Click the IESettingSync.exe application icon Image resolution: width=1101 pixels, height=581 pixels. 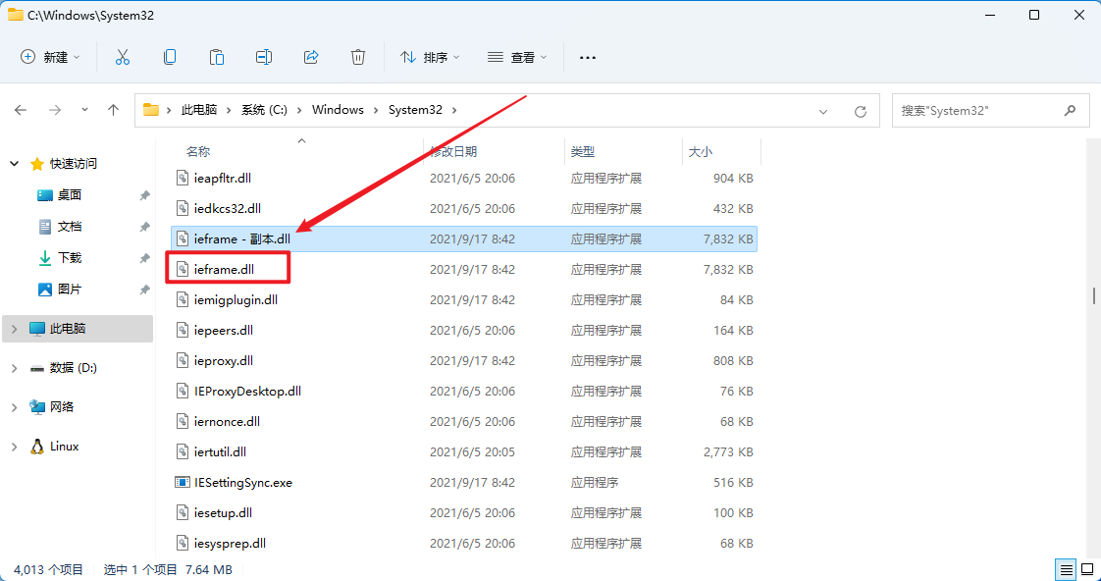(183, 483)
